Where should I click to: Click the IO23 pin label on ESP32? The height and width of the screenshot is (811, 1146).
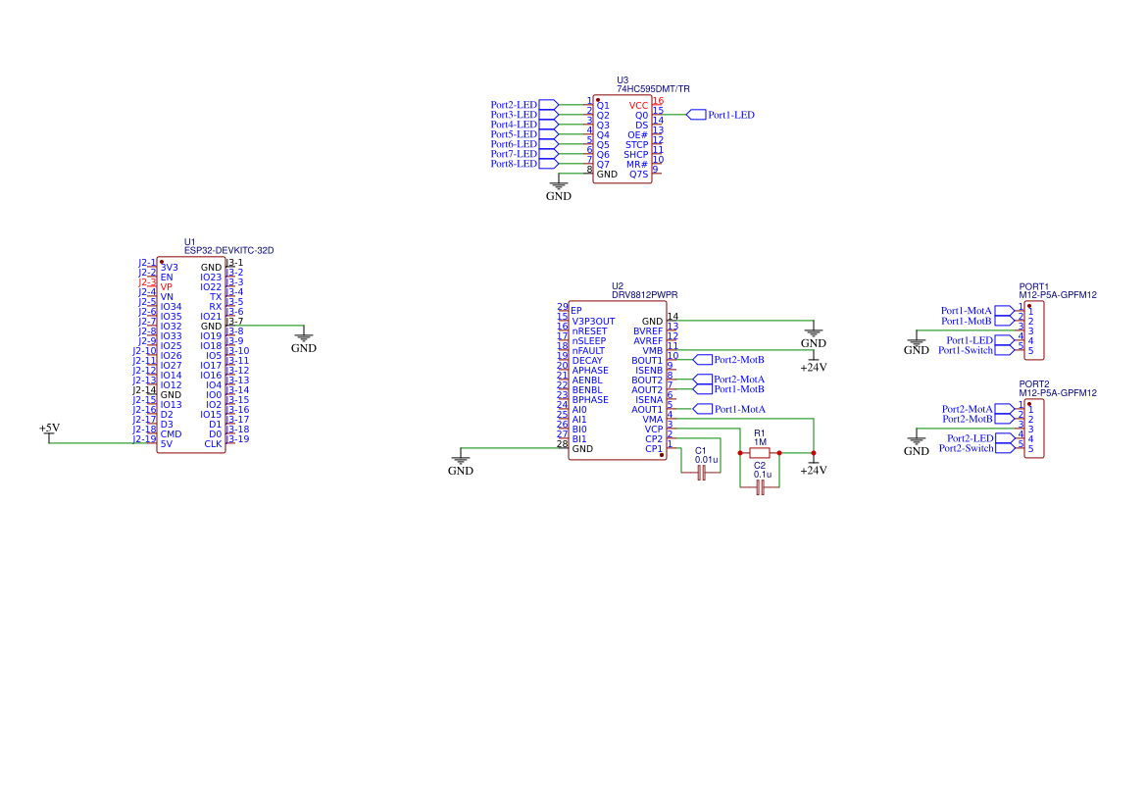(211, 278)
